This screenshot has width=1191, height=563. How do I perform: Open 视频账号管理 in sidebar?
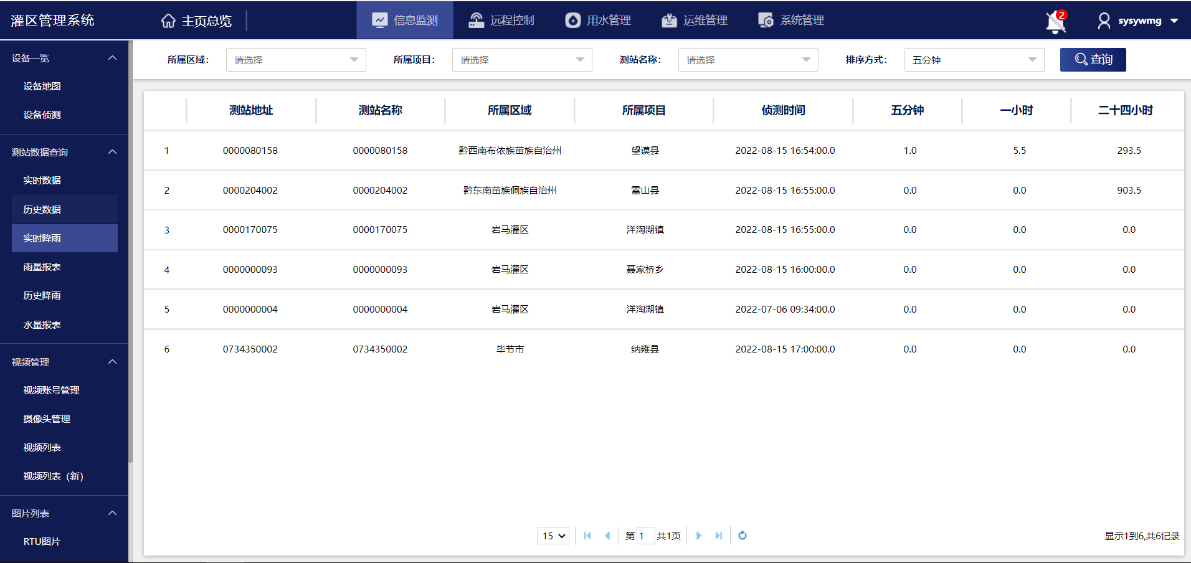[51, 390]
